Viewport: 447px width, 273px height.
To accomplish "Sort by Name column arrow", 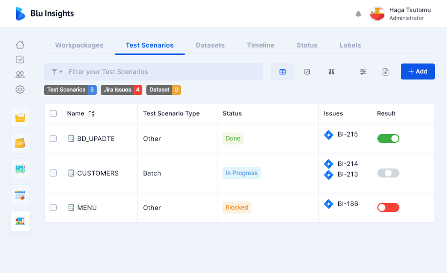I will (92, 113).
